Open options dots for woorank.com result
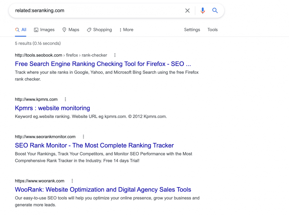This screenshot has height=215, width=289. tap(72, 181)
